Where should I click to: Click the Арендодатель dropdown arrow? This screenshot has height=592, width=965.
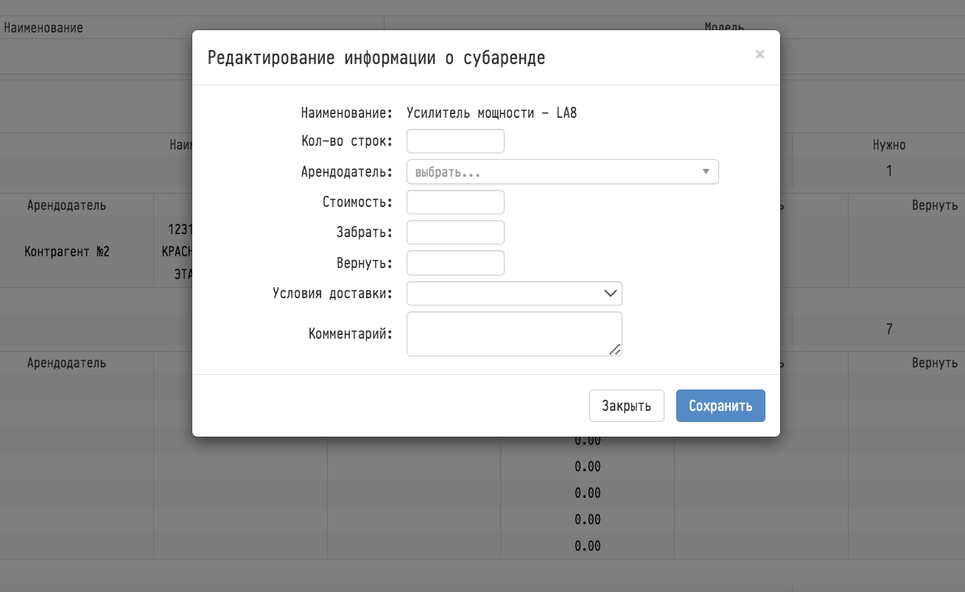(706, 172)
